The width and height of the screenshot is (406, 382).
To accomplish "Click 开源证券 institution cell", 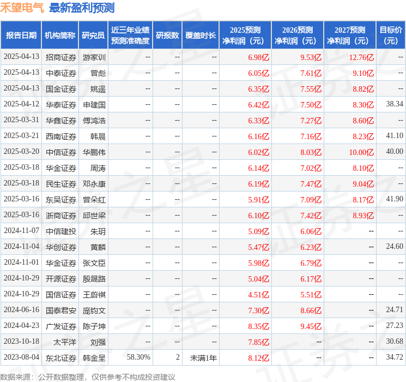I will (x=61, y=279).
